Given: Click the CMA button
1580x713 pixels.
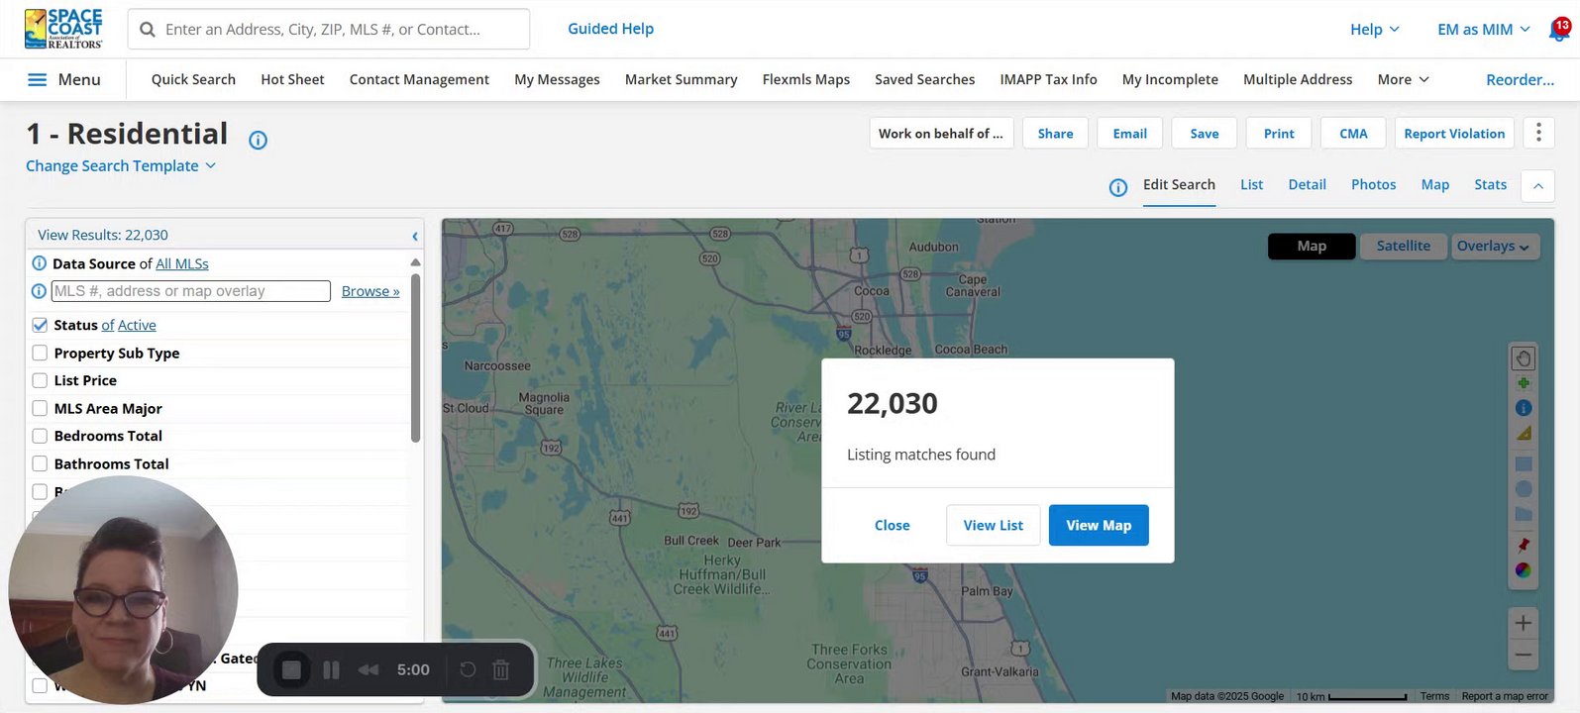Looking at the screenshot, I should coord(1353,134).
